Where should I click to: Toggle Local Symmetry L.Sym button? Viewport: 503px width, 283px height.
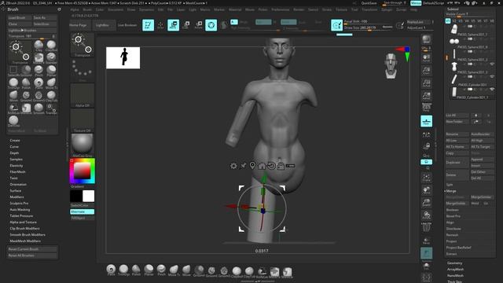[426, 134]
